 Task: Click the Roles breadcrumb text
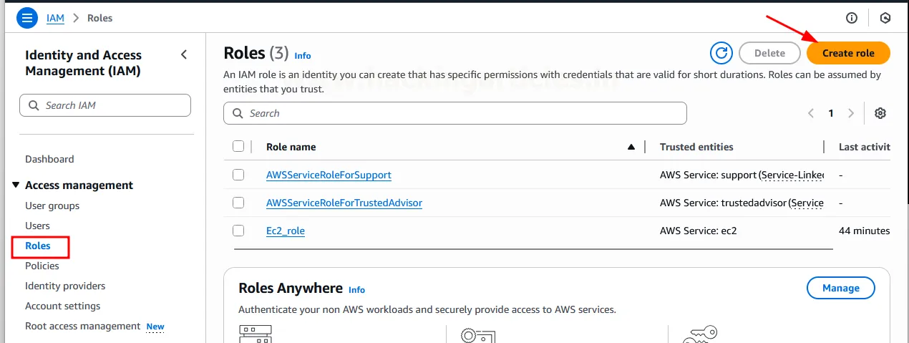coord(100,18)
